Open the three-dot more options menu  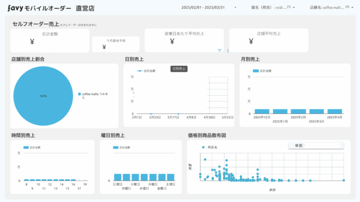[x=228, y=50]
